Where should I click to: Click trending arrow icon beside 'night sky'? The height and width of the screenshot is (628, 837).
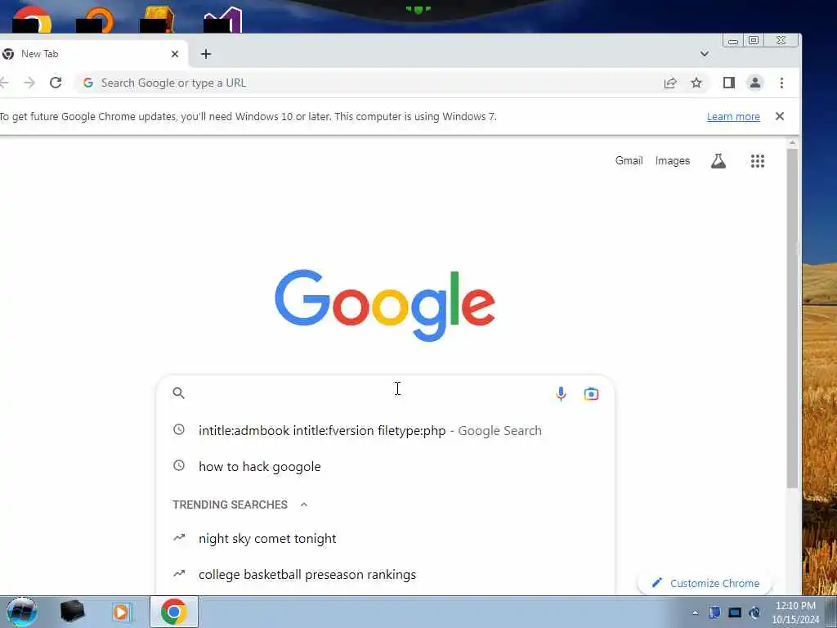coord(179,537)
